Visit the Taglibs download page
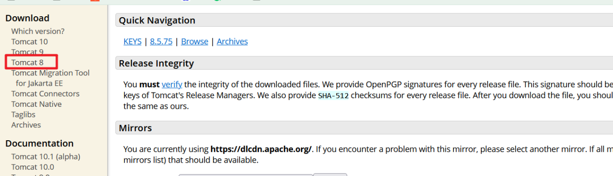 point(23,114)
